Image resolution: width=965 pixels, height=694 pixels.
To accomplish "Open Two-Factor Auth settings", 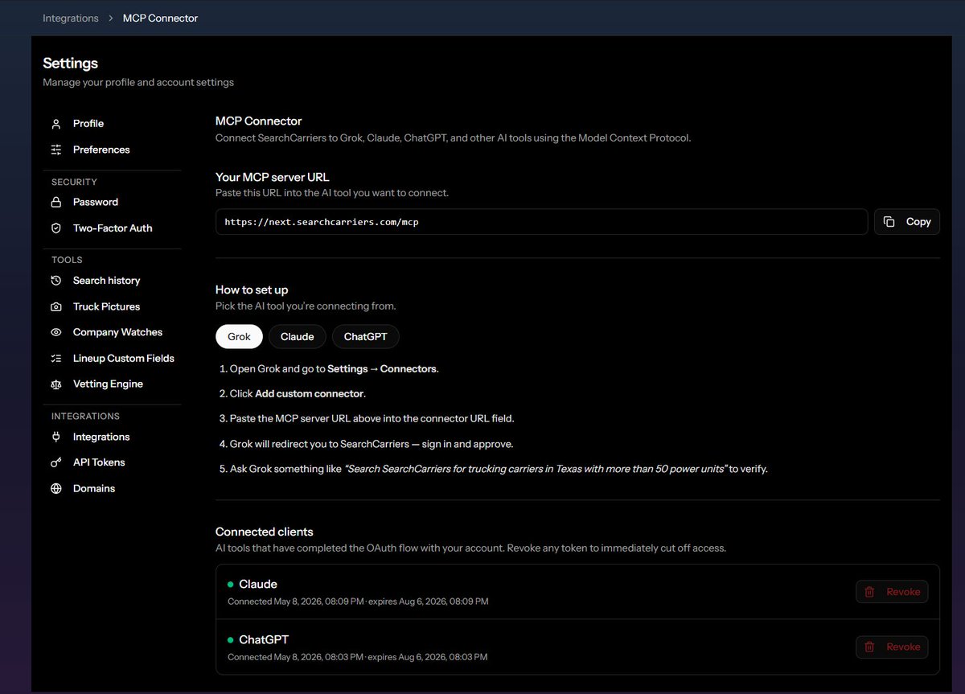I will [112, 228].
